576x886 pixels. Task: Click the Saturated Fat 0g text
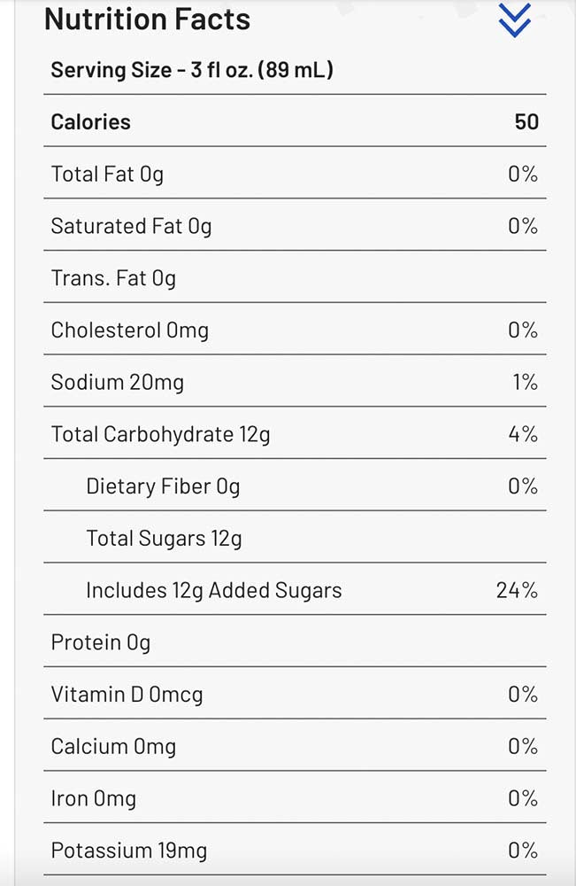pyautogui.click(x=131, y=227)
